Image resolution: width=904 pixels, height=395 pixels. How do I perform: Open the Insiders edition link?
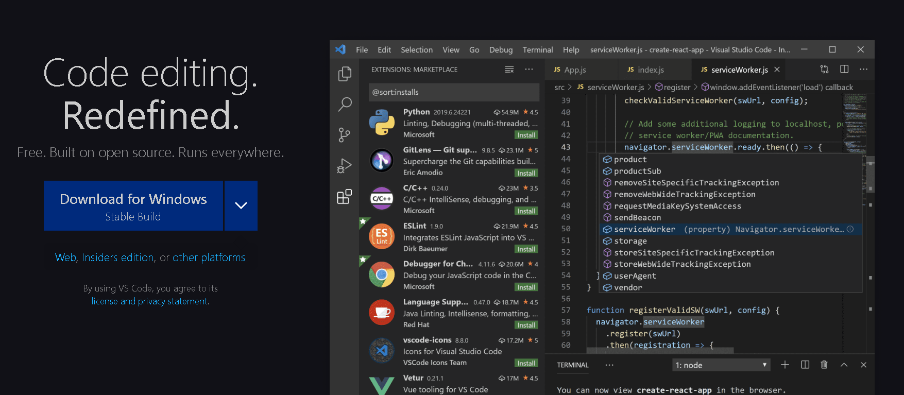[118, 257]
